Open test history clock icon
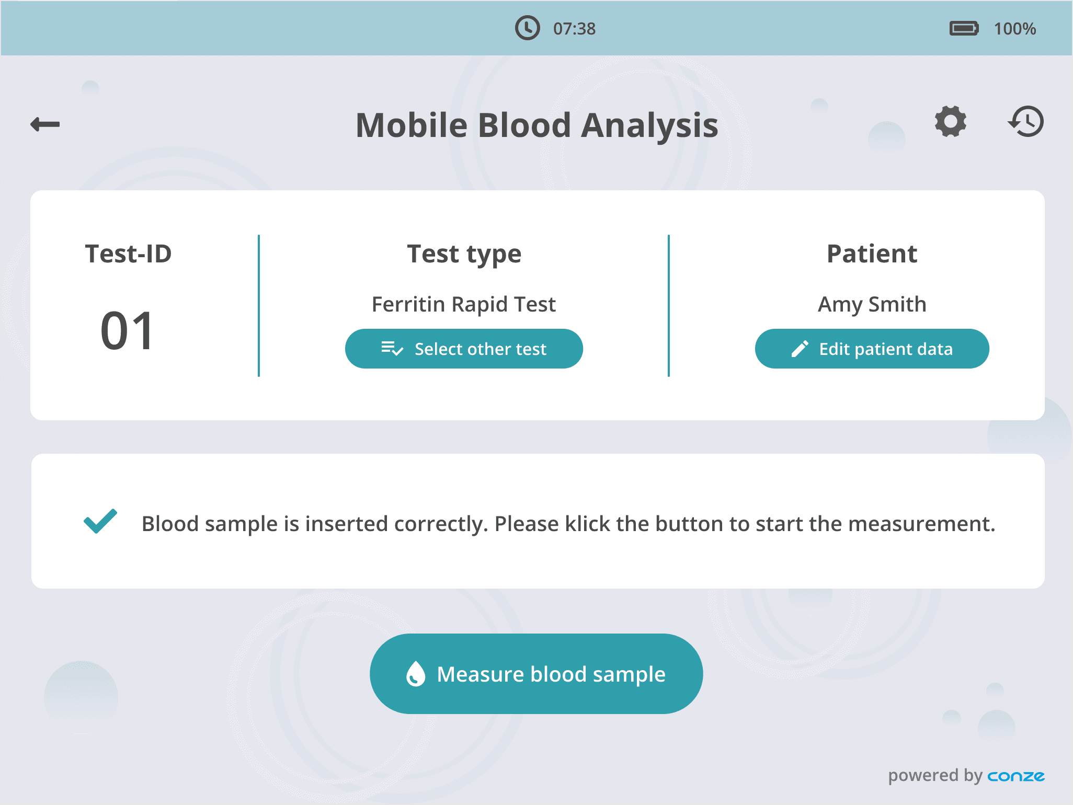The height and width of the screenshot is (805, 1073). [1026, 122]
